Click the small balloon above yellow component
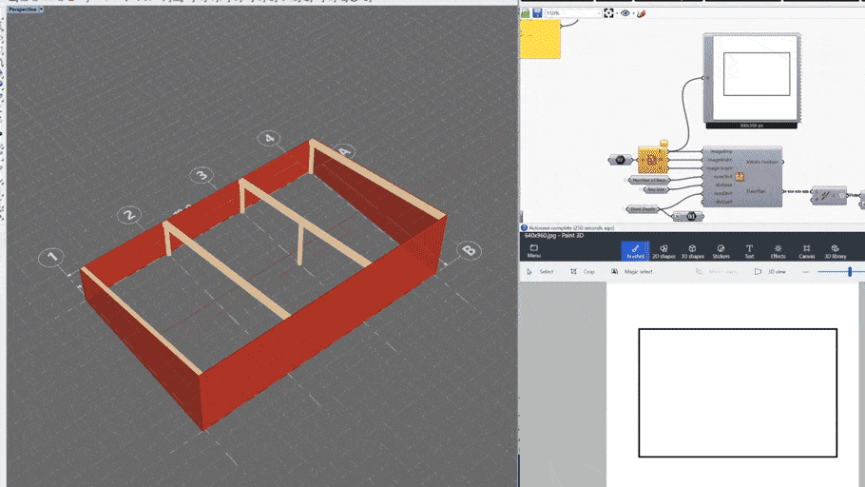 [663, 144]
